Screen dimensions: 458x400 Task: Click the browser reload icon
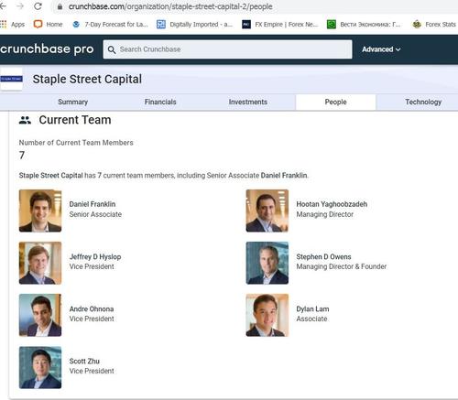coord(38,6)
